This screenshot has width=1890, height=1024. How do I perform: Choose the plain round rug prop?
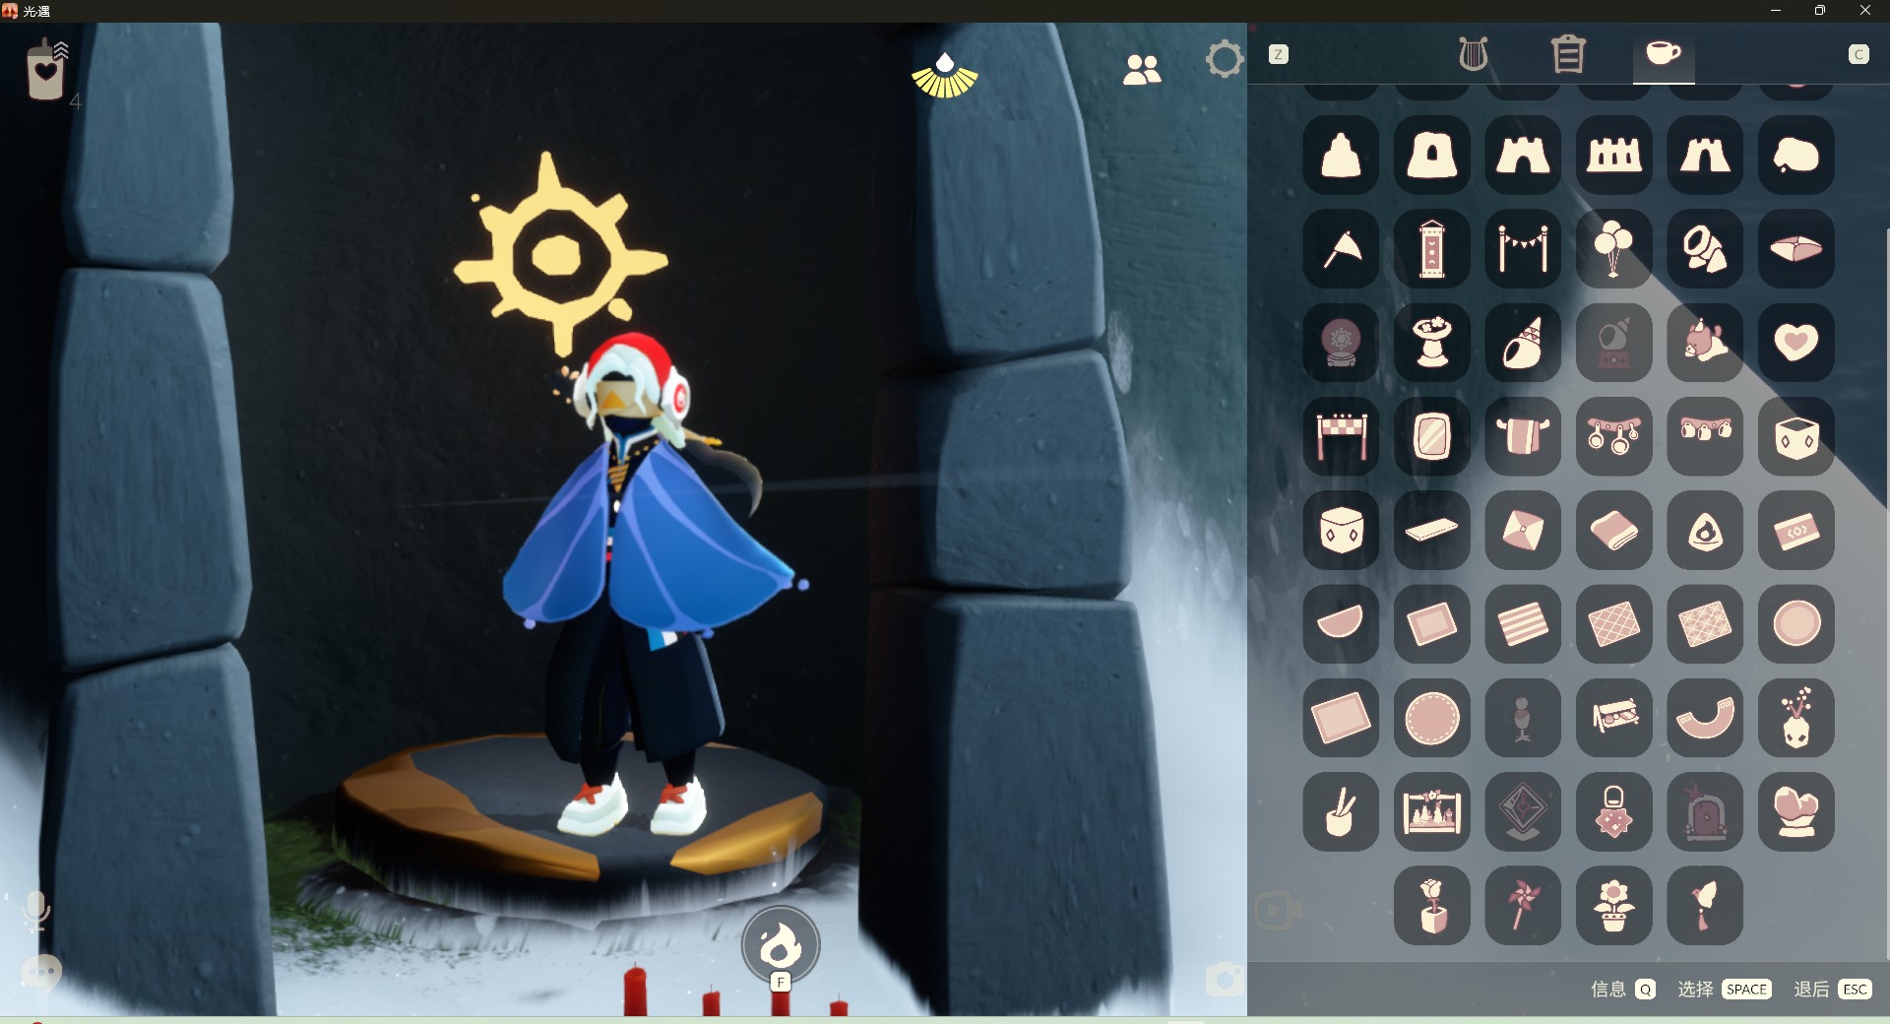coord(1796,623)
